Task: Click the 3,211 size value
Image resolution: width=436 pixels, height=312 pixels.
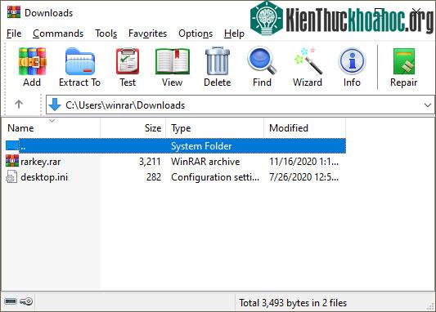Action: tap(150, 162)
